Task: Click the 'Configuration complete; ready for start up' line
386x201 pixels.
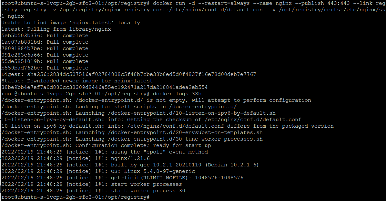Action: tap(106, 145)
